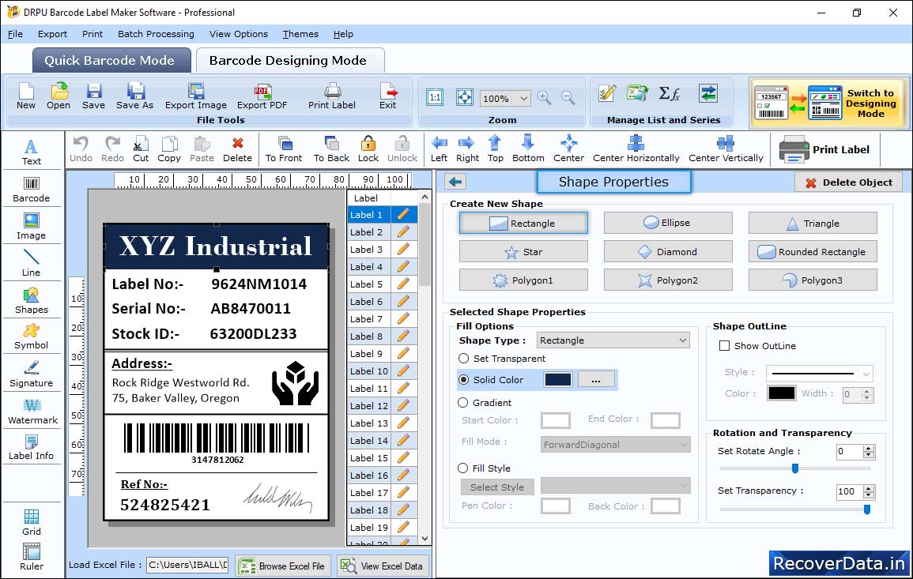The height and width of the screenshot is (579, 913).
Task: Open the outline Style line dropdown
Action: point(820,373)
